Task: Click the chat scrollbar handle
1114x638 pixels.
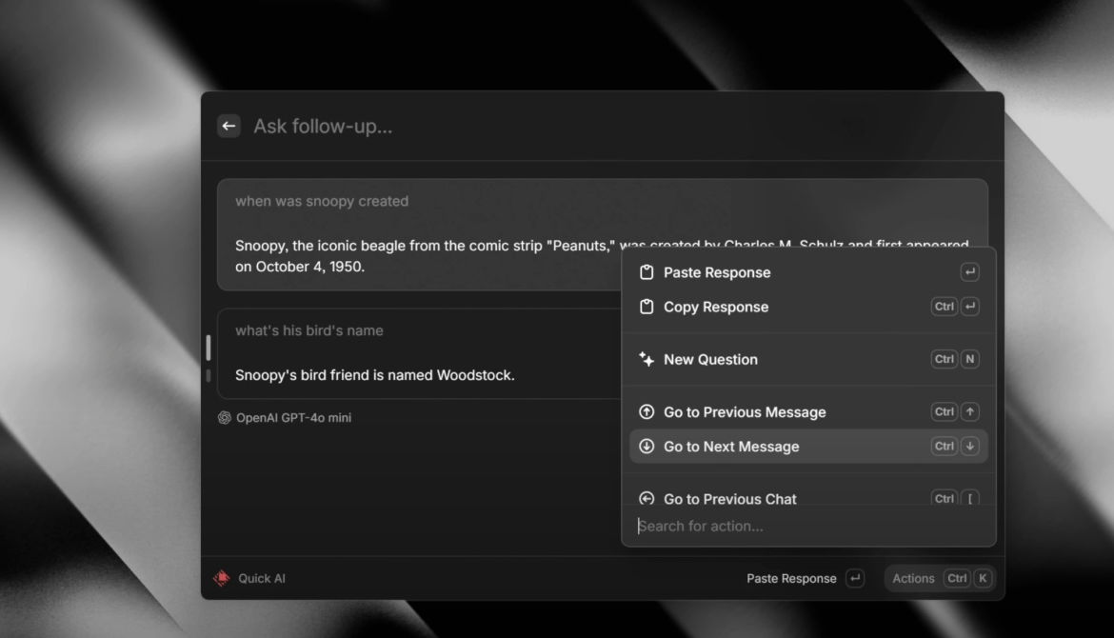Action: click(x=209, y=349)
